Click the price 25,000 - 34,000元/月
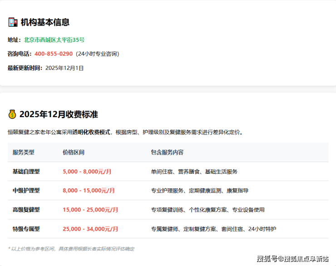This screenshot has width=336, height=266. click(90, 229)
